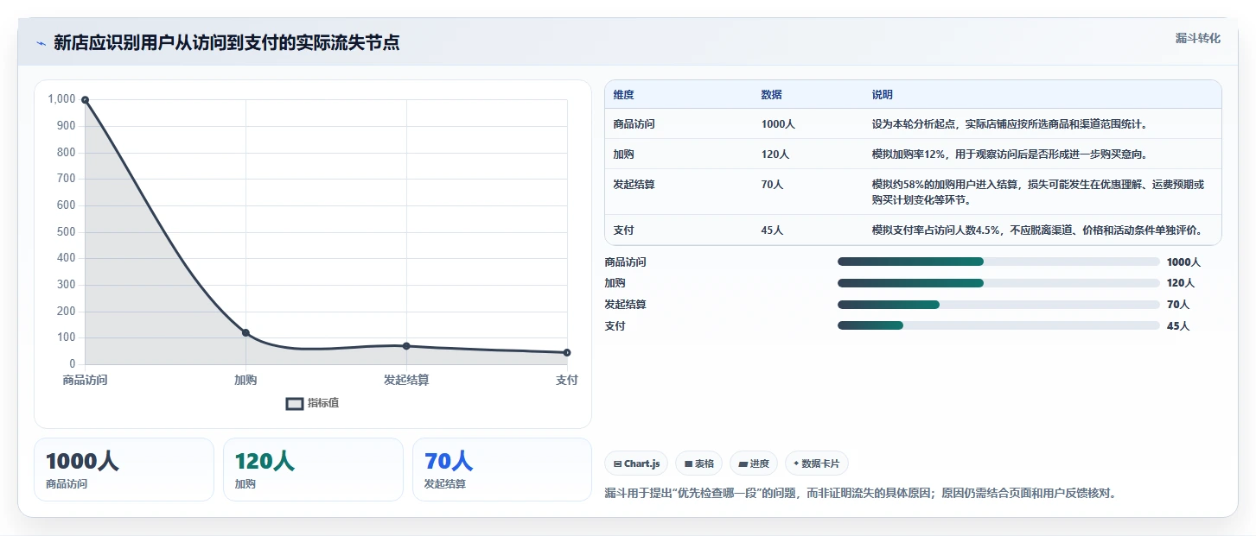
Task: Click the Chart.js chip
Action: click(636, 463)
